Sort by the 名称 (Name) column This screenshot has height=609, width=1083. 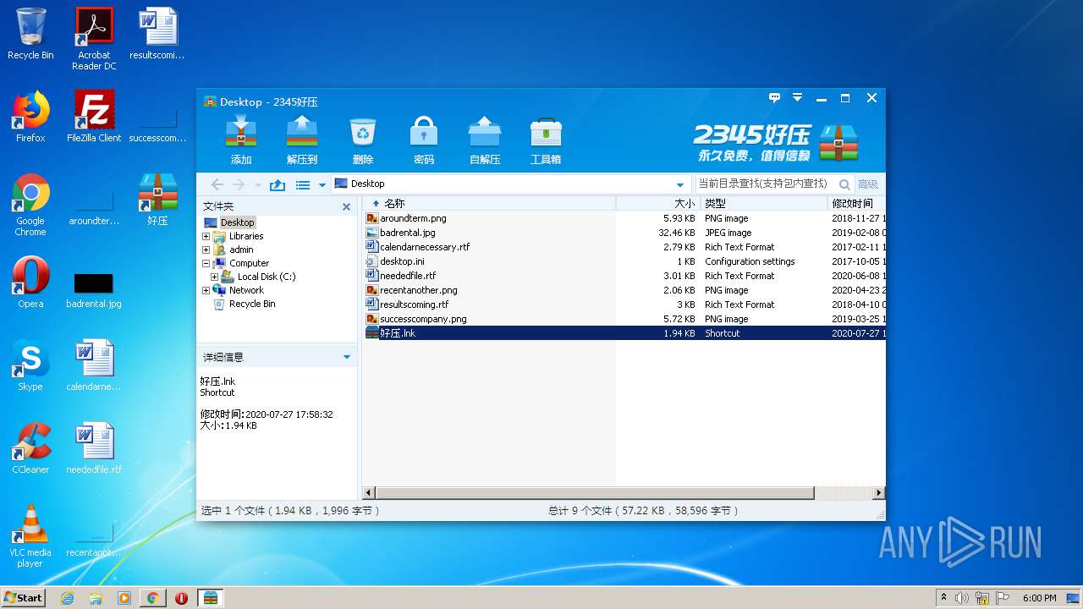point(490,203)
